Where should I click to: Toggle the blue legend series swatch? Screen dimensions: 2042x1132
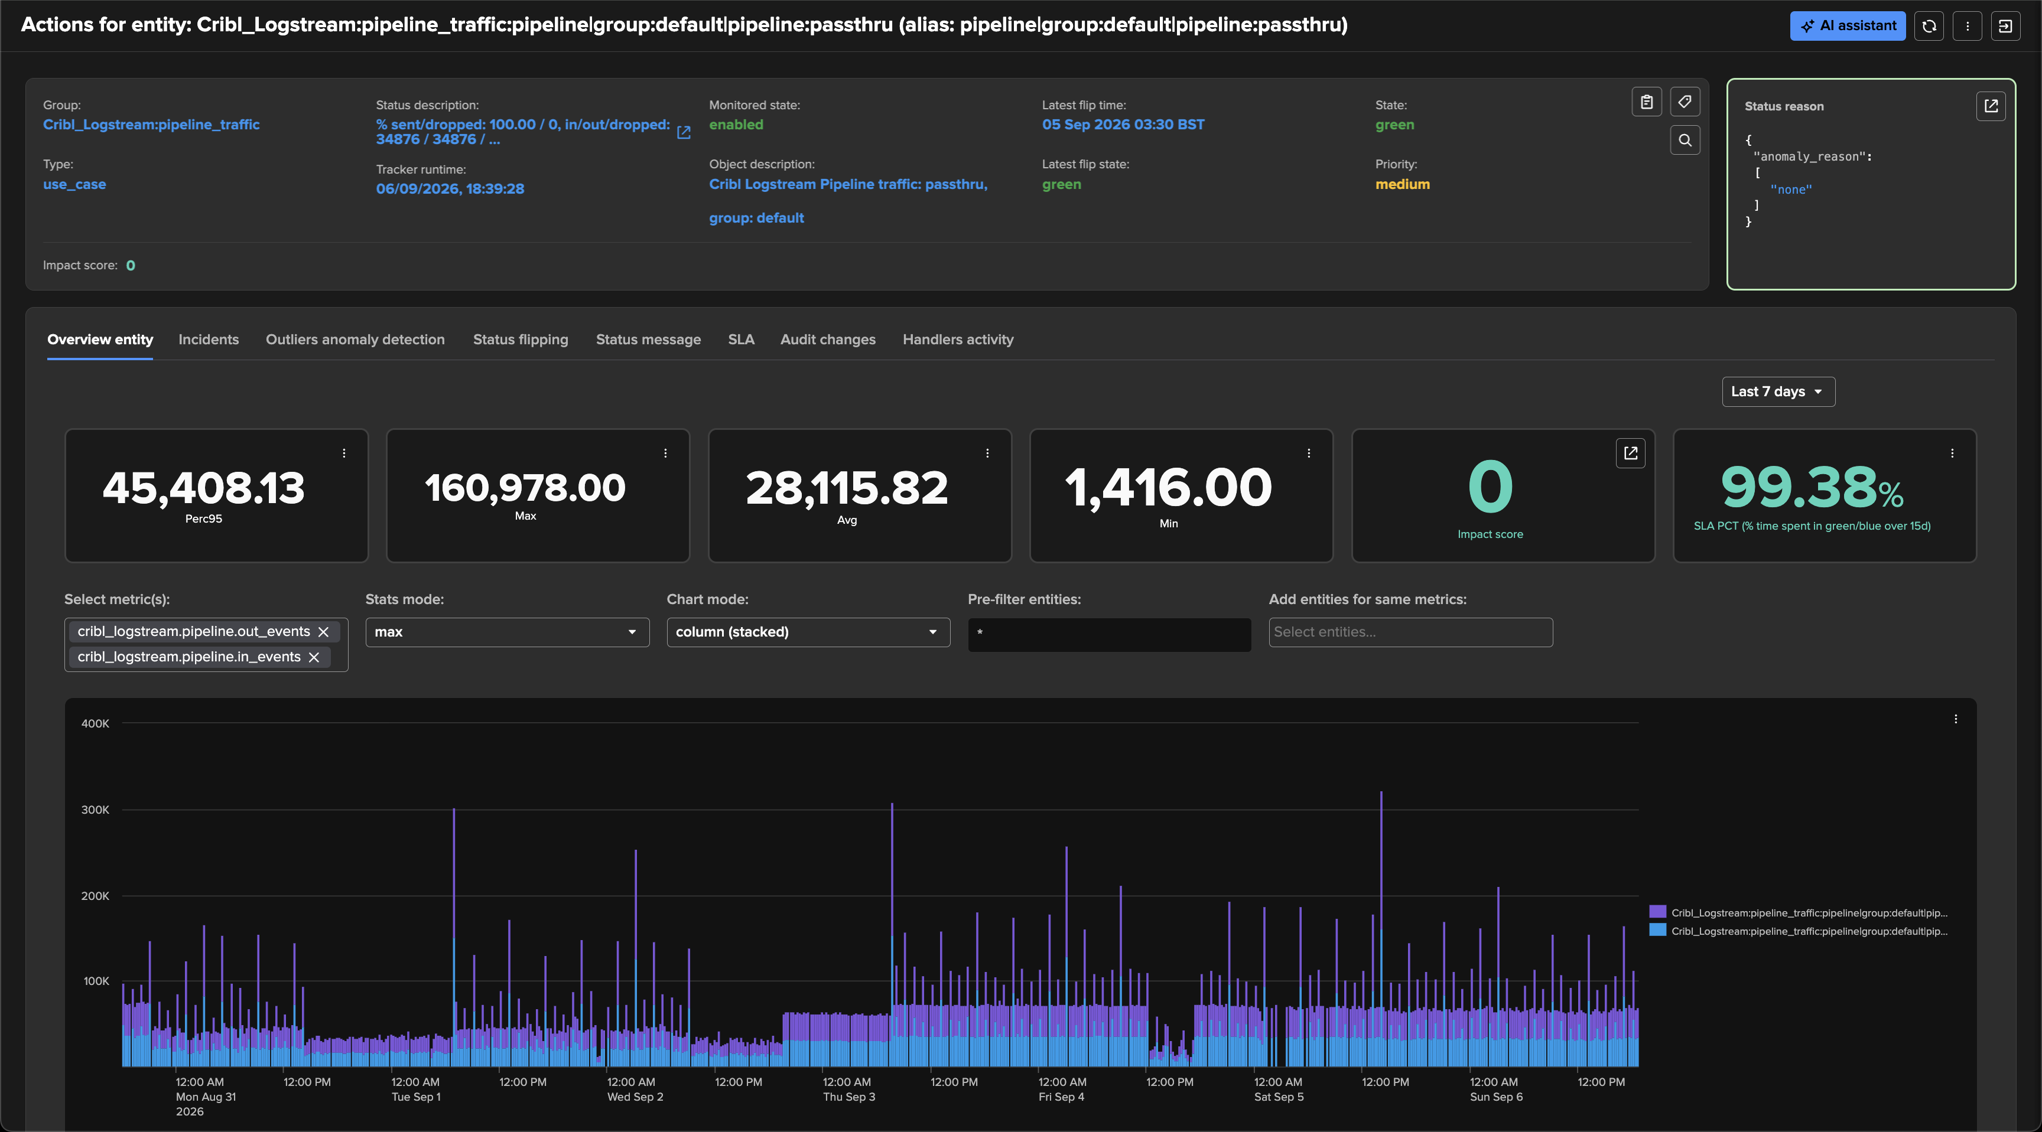pyautogui.click(x=1657, y=930)
